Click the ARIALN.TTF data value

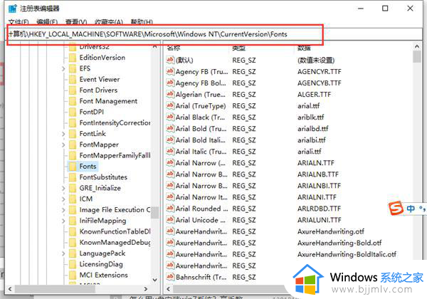[x=316, y=163]
